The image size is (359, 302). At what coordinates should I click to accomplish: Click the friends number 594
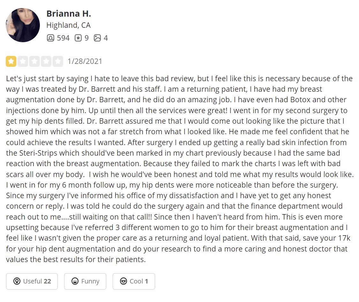(63, 38)
